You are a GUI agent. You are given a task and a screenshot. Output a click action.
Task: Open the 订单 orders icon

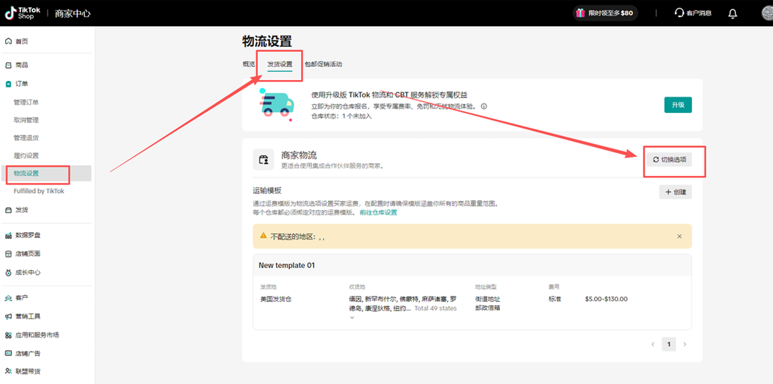coord(7,83)
